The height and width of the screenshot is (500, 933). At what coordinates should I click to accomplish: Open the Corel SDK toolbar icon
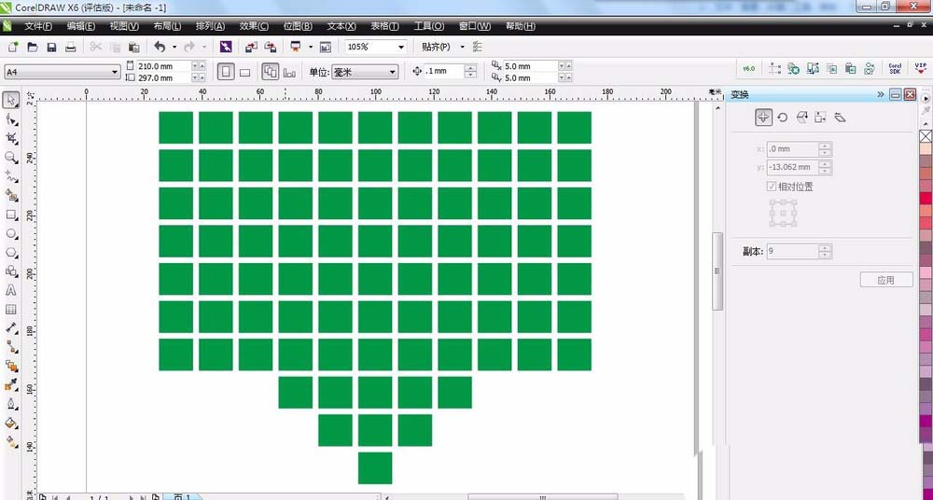point(895,68)
